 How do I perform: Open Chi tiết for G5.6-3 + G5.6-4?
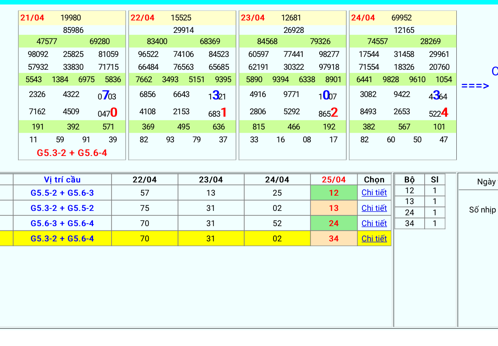pos(374,223)
